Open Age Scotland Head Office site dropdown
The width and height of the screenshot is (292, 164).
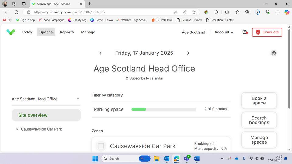[46, 99]
